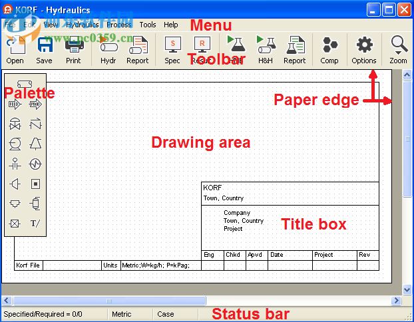The height and width of the screenshot is (322, 414).
Task: Click 'Specified/Required = 0/0' in status bar
Action: 43,314
